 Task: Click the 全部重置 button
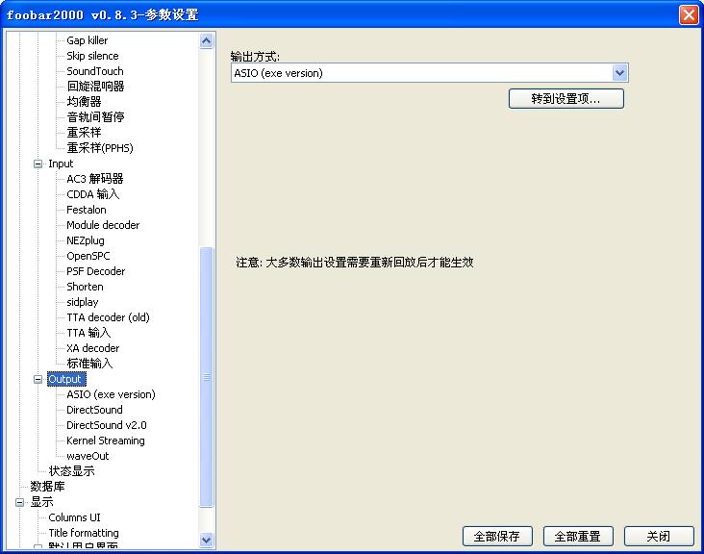pos(578,536)
